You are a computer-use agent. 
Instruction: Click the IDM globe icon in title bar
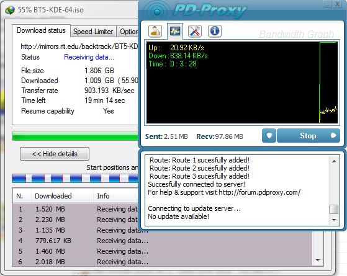10,10
